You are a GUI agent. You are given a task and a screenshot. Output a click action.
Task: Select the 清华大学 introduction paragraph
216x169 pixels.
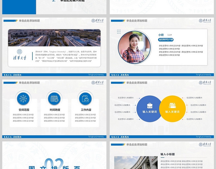pos(66,56)
